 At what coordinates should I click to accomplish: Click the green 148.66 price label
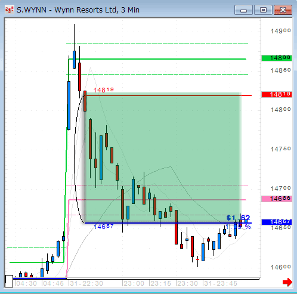tap(277, 58)
